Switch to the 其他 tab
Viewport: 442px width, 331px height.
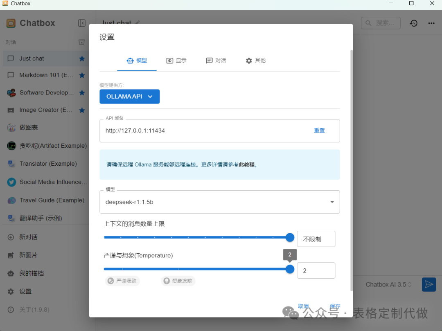(x=256, y=61)
